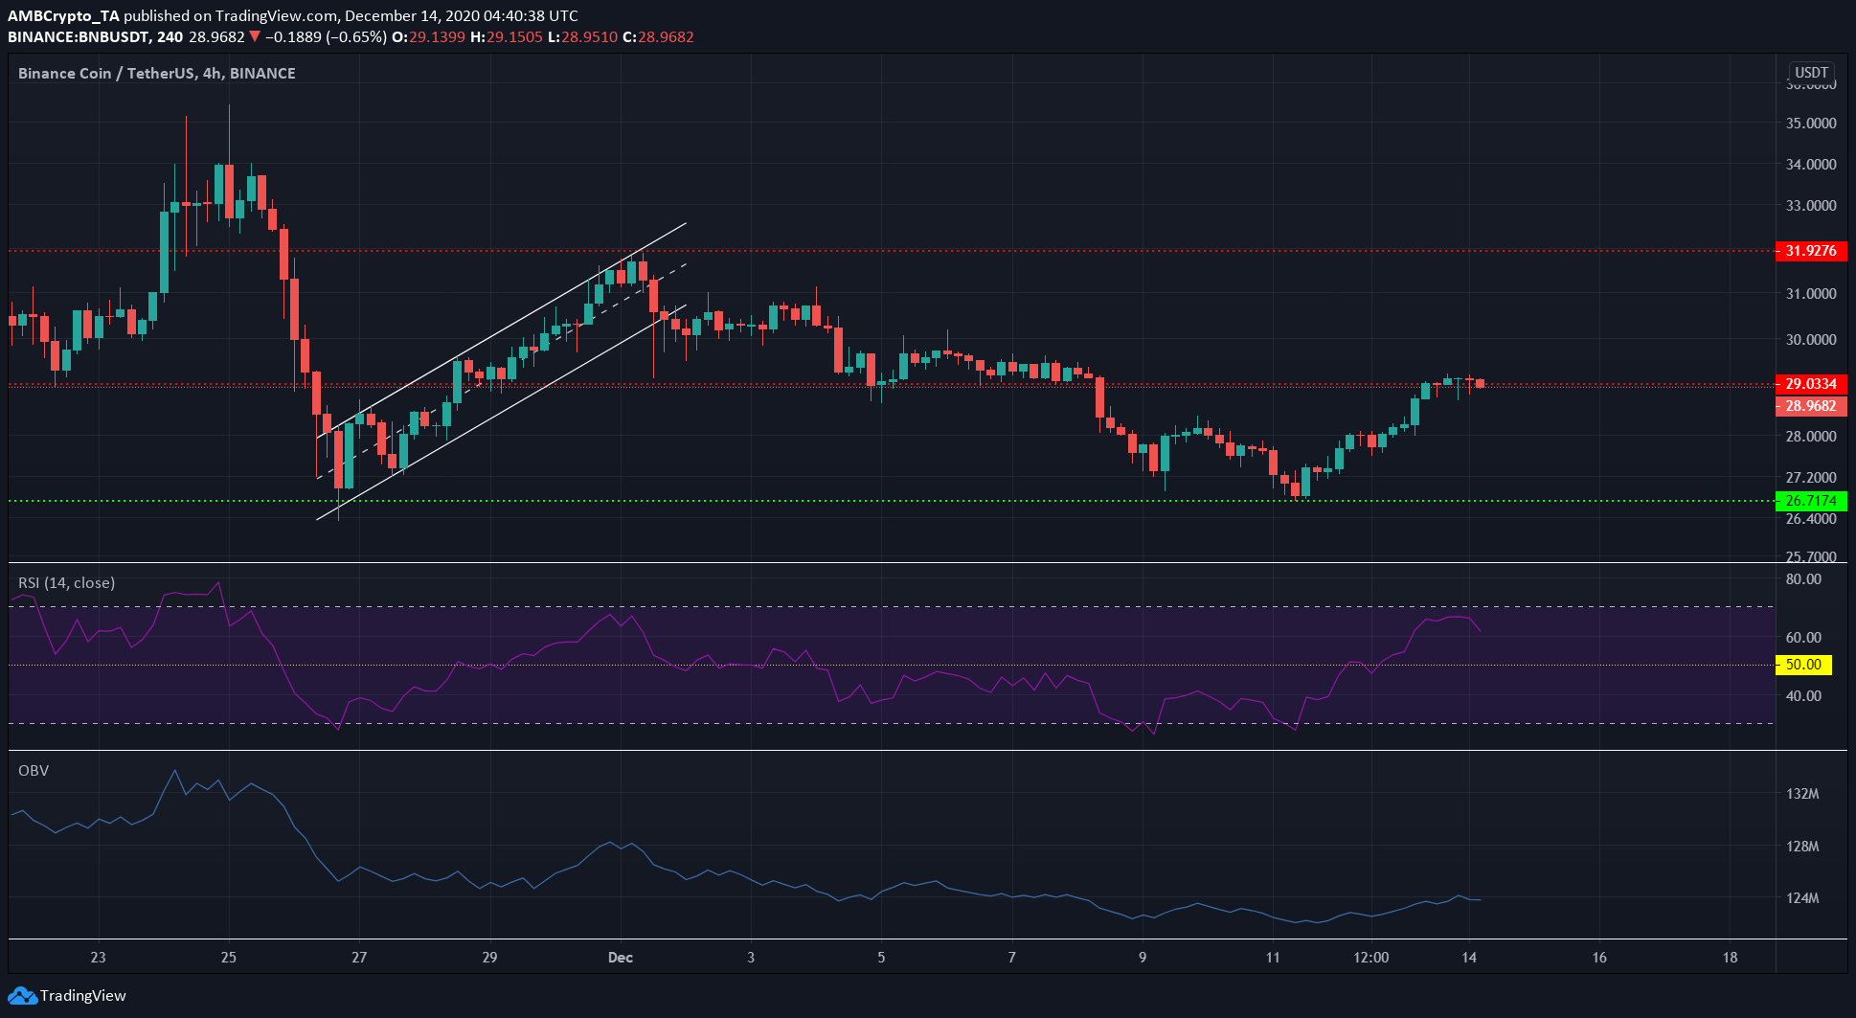Click the 35.0000 price axis label
This screenshot has width=1856, height=1018.
(1811, 124)
